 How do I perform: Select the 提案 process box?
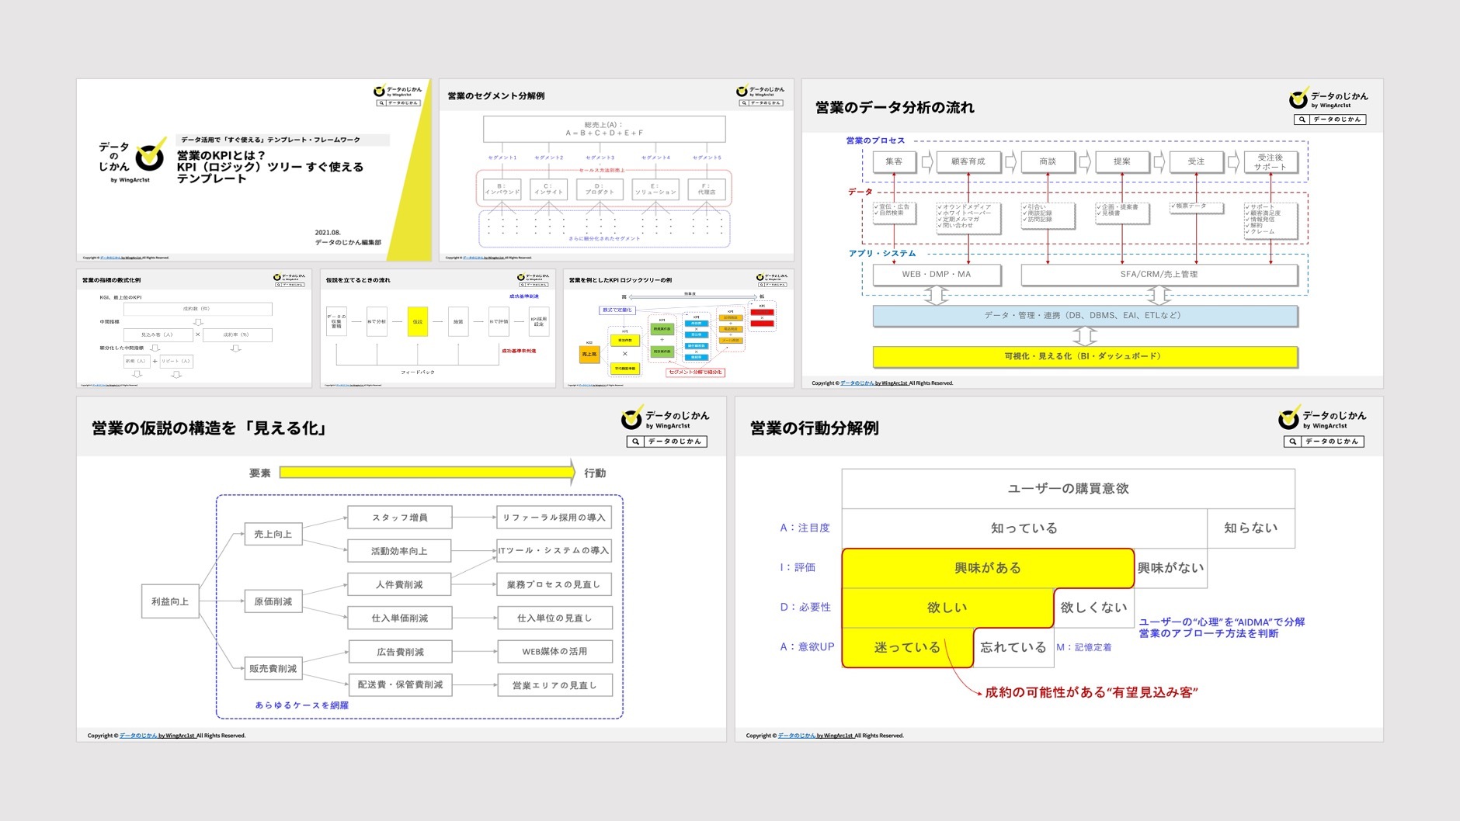tap(1121, 161)
